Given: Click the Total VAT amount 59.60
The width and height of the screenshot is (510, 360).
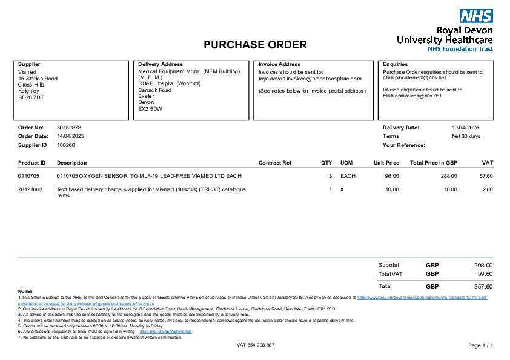Looking at the screenshot, I should pos(484,274).
